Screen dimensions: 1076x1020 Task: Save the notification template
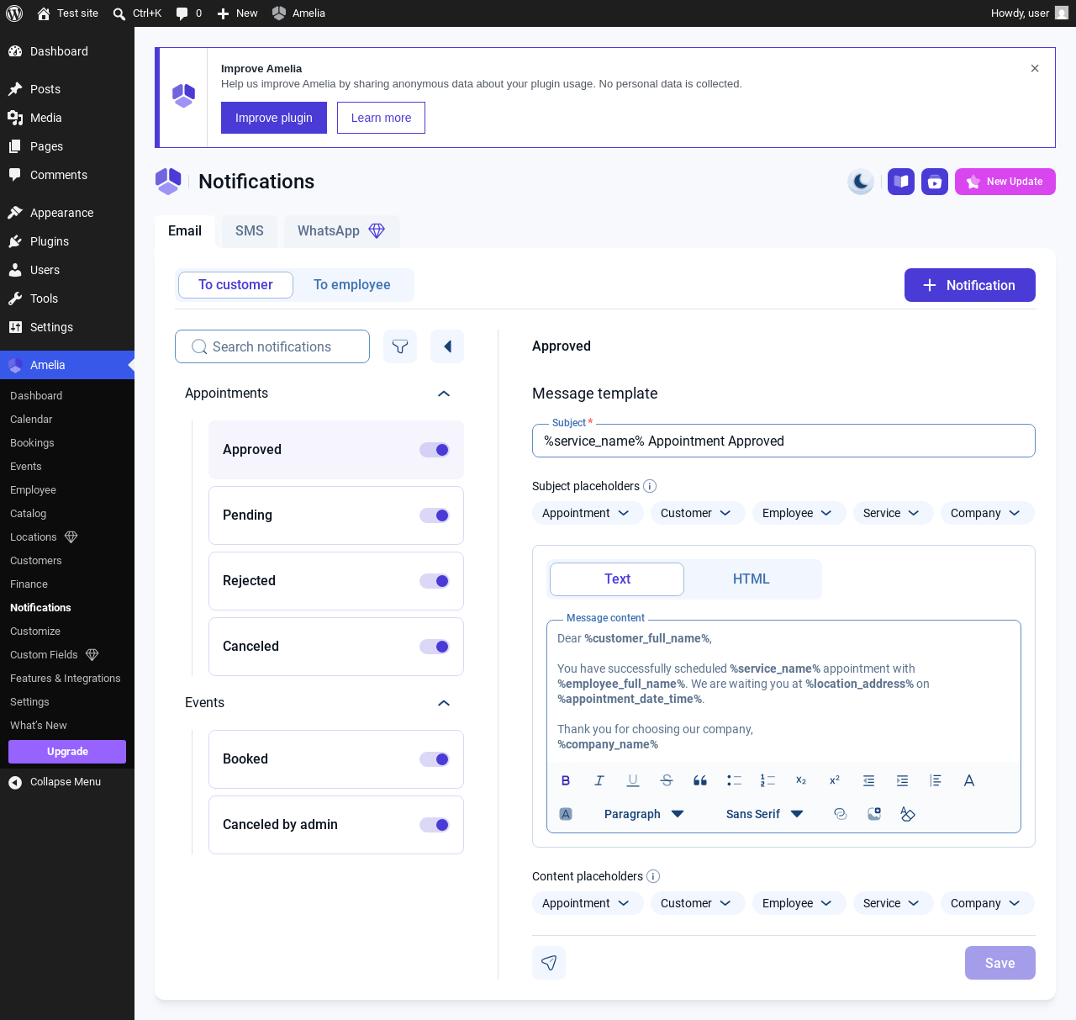coord(1000,963)
